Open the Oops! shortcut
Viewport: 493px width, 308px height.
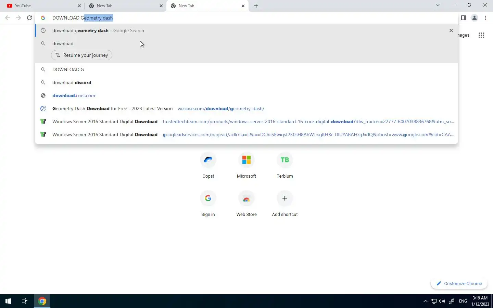click(208, 165)
